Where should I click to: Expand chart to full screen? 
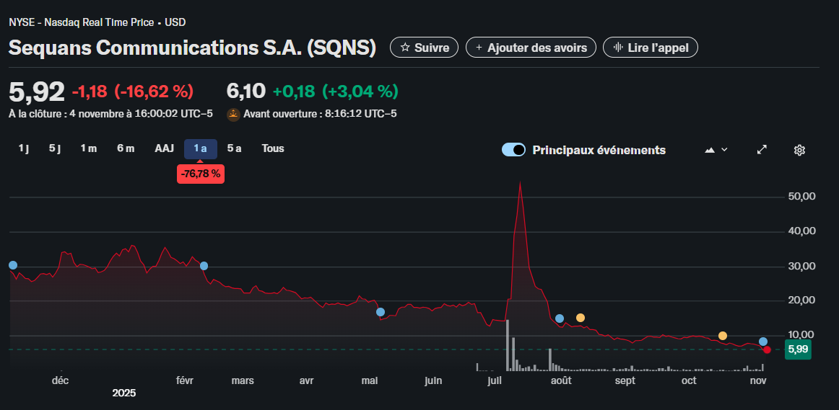click(762, 150)
